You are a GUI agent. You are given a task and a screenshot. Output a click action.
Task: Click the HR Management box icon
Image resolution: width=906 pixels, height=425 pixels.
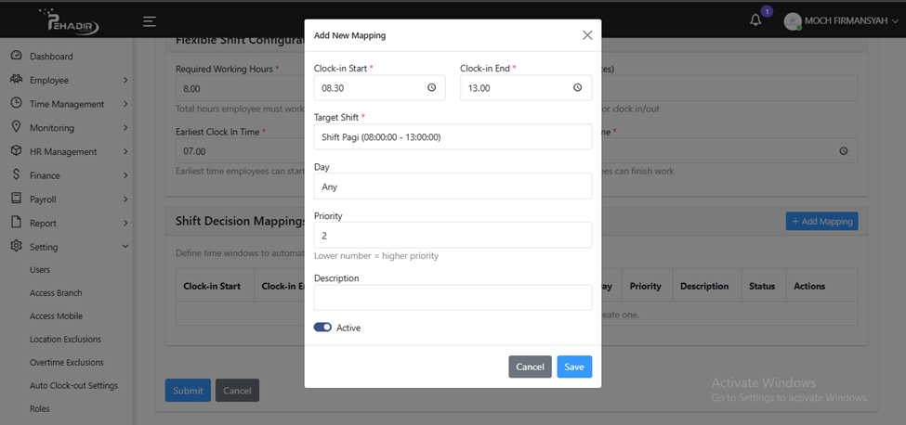[16, 151]
